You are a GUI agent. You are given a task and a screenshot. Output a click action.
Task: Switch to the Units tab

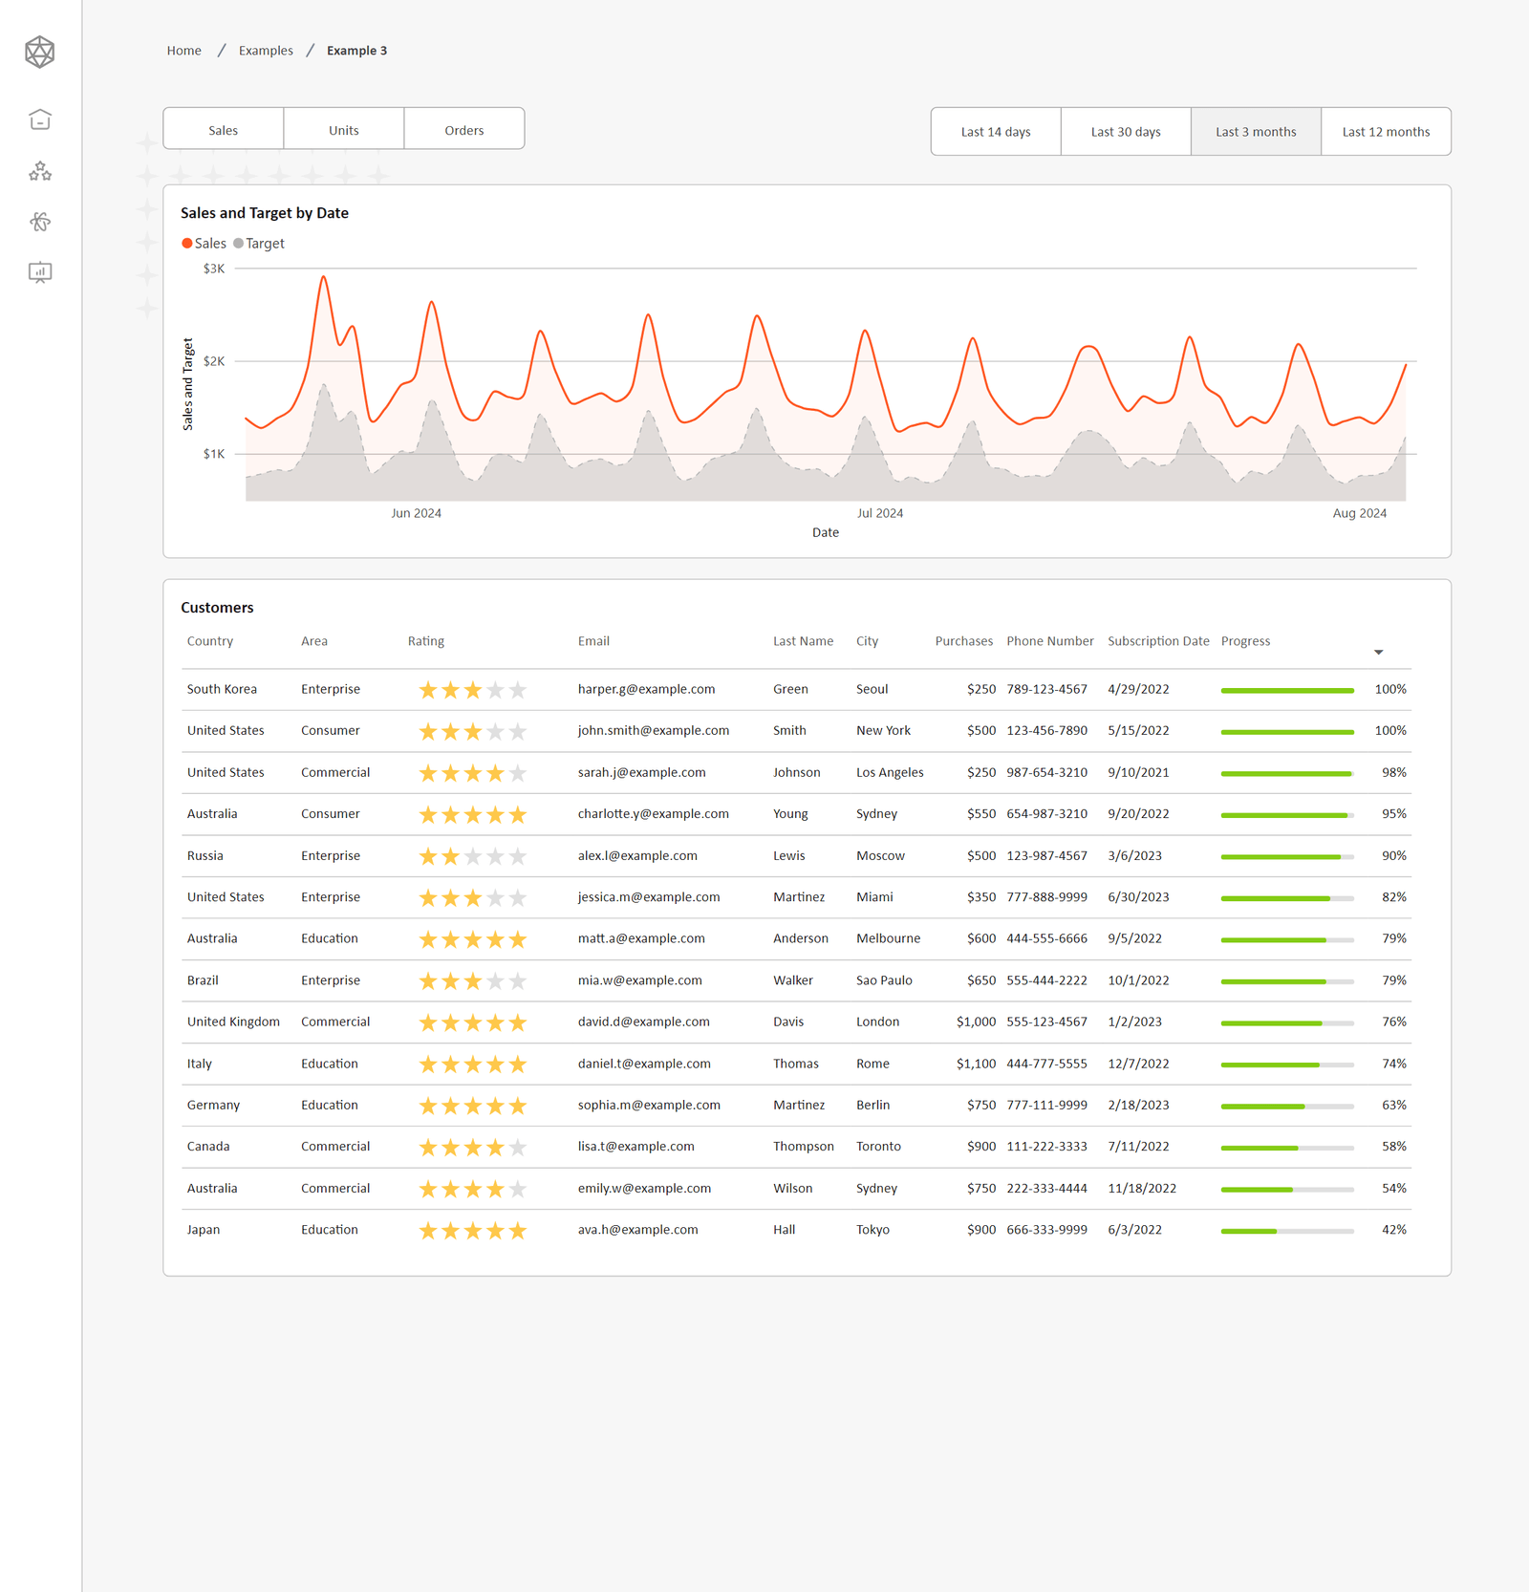[343, 128]
